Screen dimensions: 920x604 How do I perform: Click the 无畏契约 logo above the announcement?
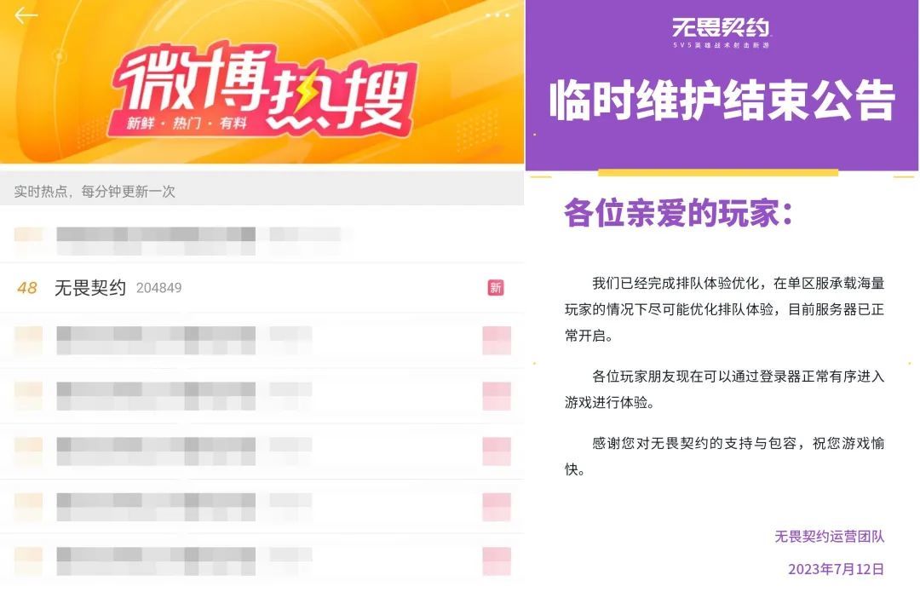[721, 27]
